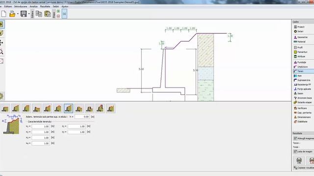Screen dimensions: 314x176
Task: Open the Pamanturi frame
Action: click(x=303, y=52)
